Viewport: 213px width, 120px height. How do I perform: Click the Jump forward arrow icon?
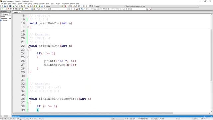click(x=5, y=9)
